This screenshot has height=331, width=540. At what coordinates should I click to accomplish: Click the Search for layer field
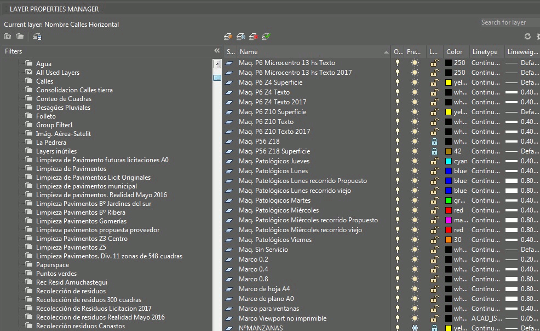pyautogui.click(x=510, y=22)
